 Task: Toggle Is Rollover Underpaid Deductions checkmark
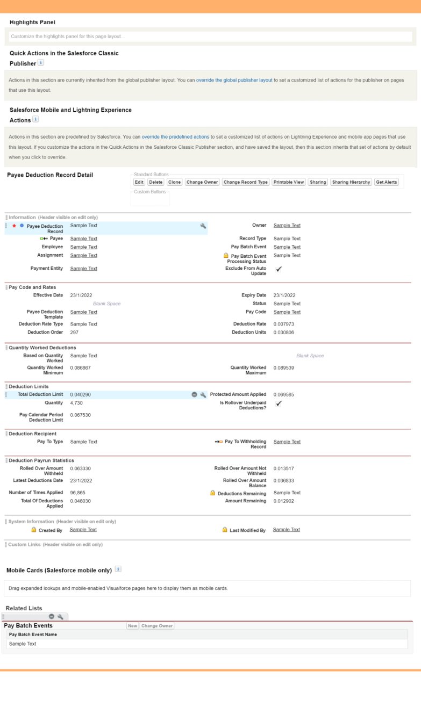pyautogui.click(x=279, y=404)
